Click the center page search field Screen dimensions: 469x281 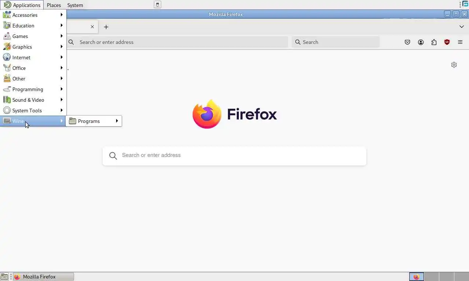pos(234,156)
